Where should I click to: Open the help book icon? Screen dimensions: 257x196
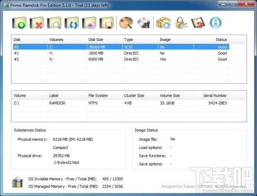198,23
